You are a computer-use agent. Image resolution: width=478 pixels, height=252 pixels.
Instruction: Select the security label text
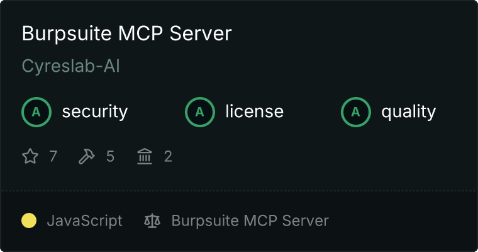click(95, 112)
